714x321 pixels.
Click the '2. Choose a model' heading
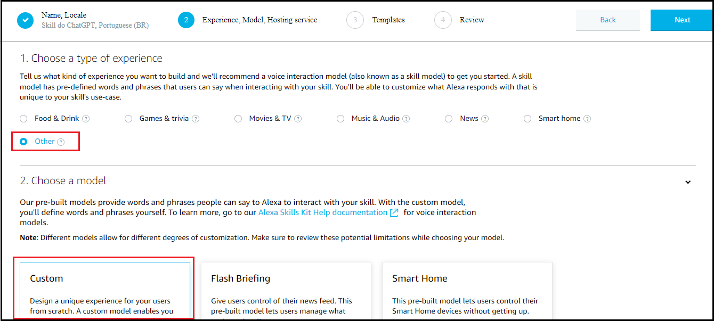63,181
